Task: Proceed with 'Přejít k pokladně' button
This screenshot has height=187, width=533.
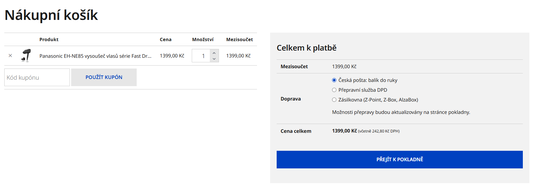Action: [399, 160]
